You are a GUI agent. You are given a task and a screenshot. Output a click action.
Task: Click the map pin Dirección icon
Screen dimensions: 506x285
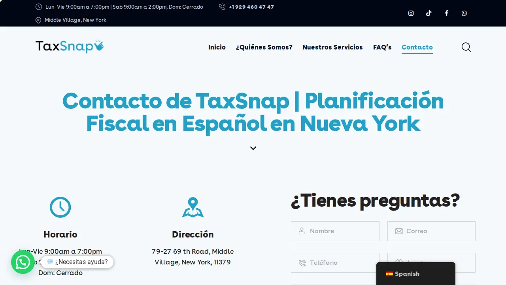tap(193, 207)
